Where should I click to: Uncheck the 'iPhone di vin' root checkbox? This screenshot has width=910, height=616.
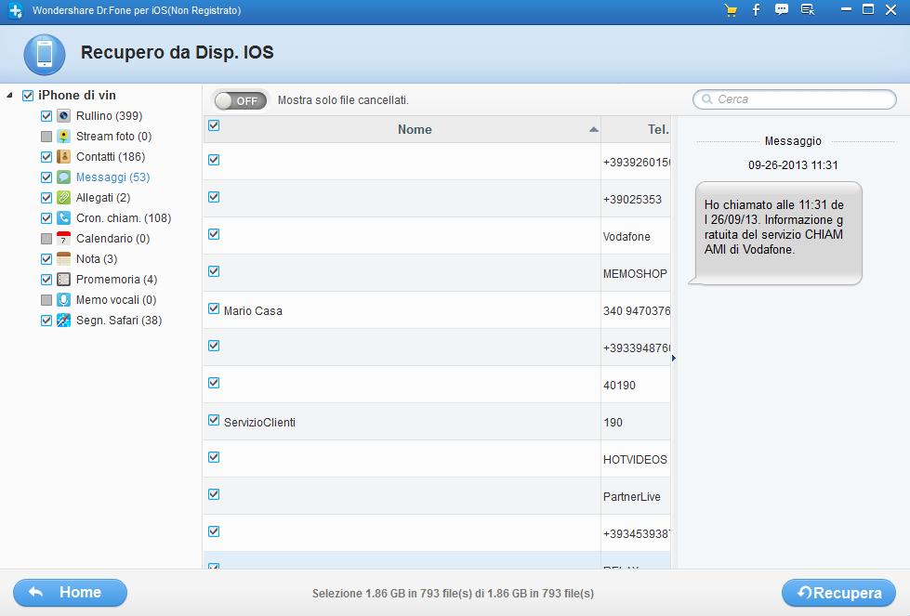coord(28,96)
